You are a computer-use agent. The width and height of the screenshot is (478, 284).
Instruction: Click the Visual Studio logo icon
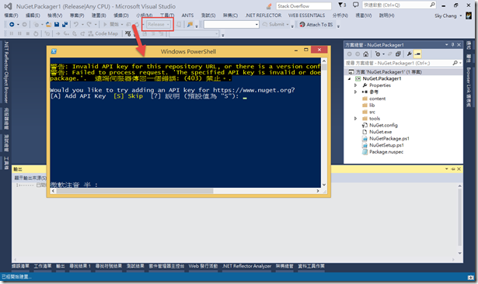click(9, 6)
